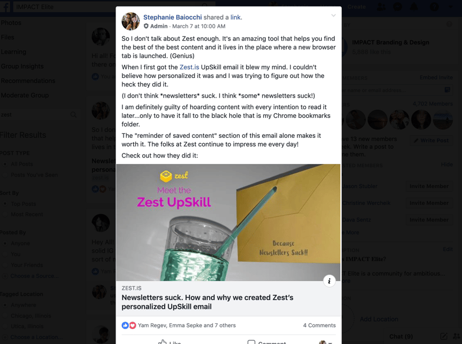The image size is (462, 344).
Task: Click the Love heart reaction icon
Action: pos(133,325)
